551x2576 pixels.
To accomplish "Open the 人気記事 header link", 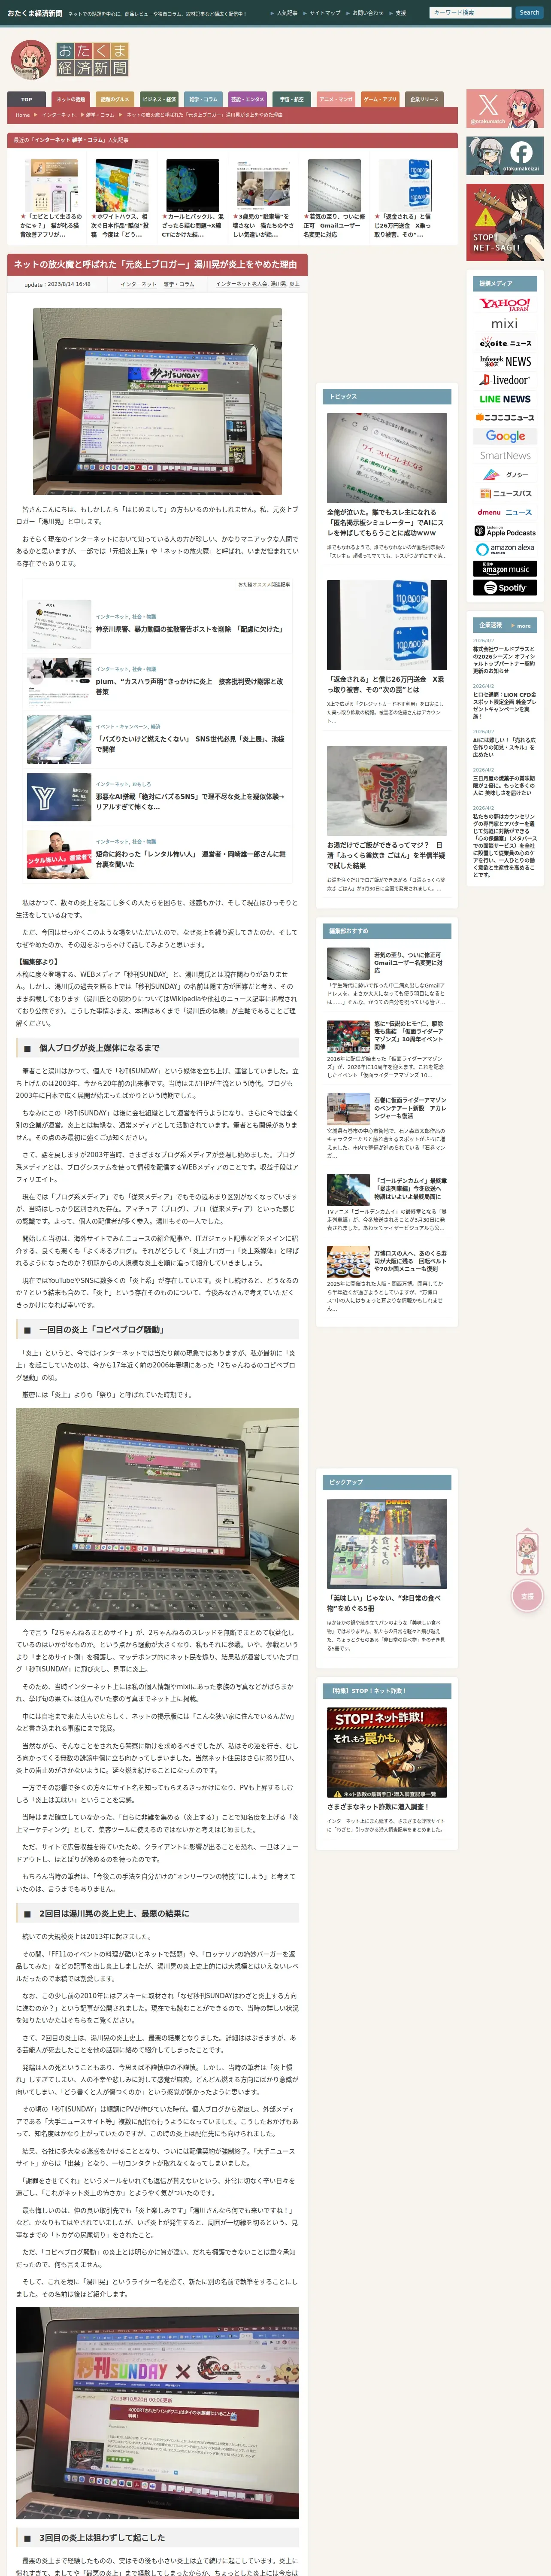I will coord(287,13).
